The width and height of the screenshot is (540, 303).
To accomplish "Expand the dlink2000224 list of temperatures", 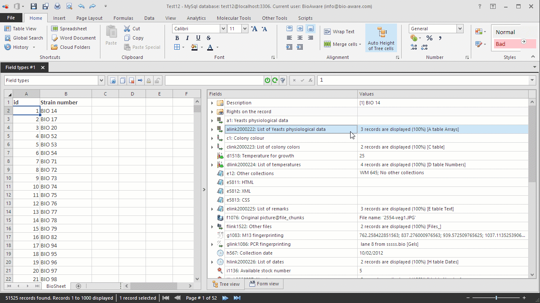I will point(212,164).
